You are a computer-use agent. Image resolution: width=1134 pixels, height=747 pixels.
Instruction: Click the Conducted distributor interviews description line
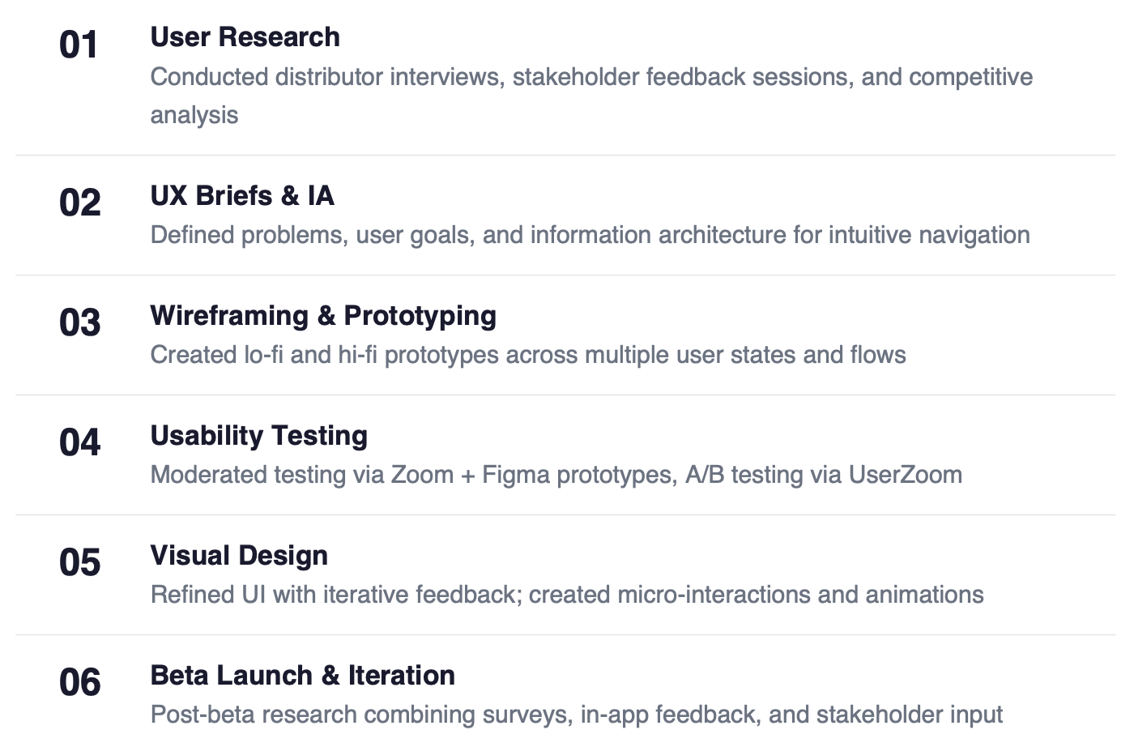[x=591, y=77]
